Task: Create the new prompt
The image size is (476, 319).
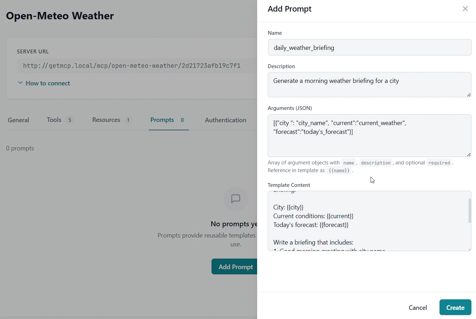Action: [455, 307]
